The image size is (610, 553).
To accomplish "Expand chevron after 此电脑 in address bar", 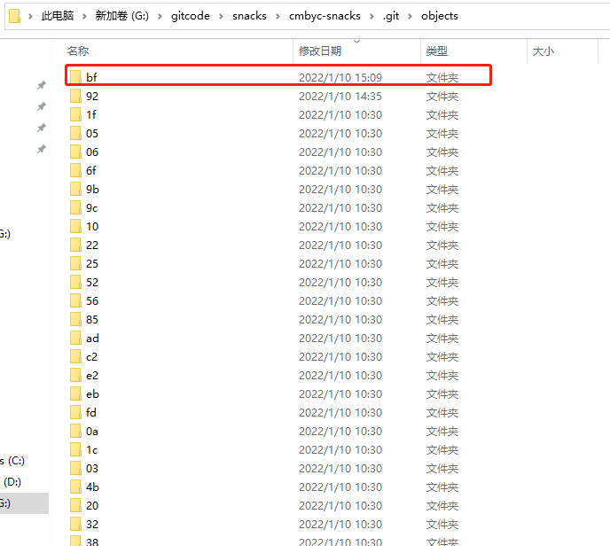I will (x=84, y=16).
